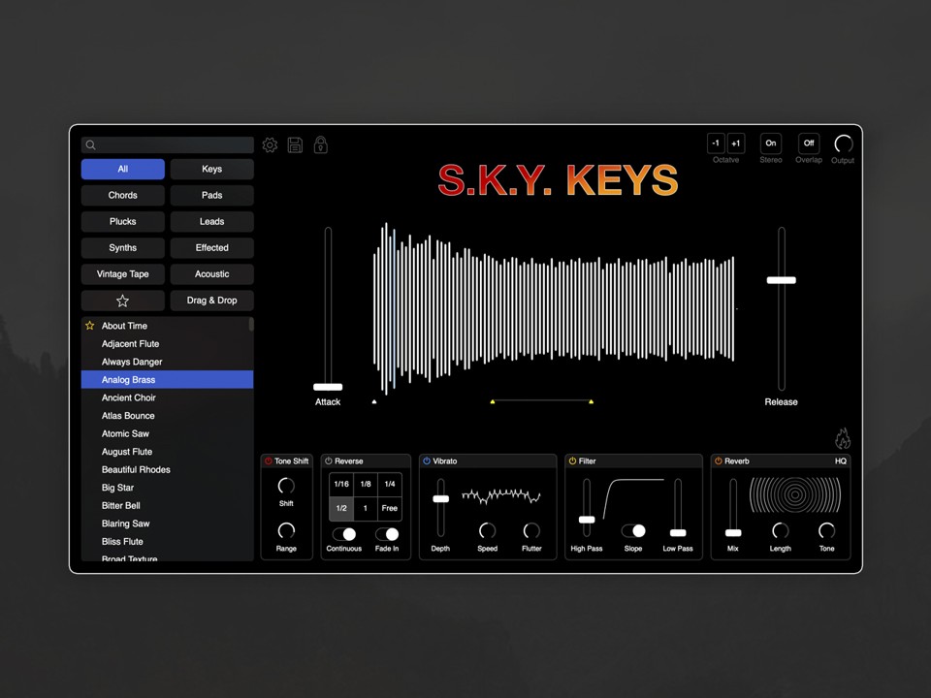Image resolution: width=931 pixels, height=698 pixels.
Task: Raise octave with +1 button
Action: coord(736,143)
